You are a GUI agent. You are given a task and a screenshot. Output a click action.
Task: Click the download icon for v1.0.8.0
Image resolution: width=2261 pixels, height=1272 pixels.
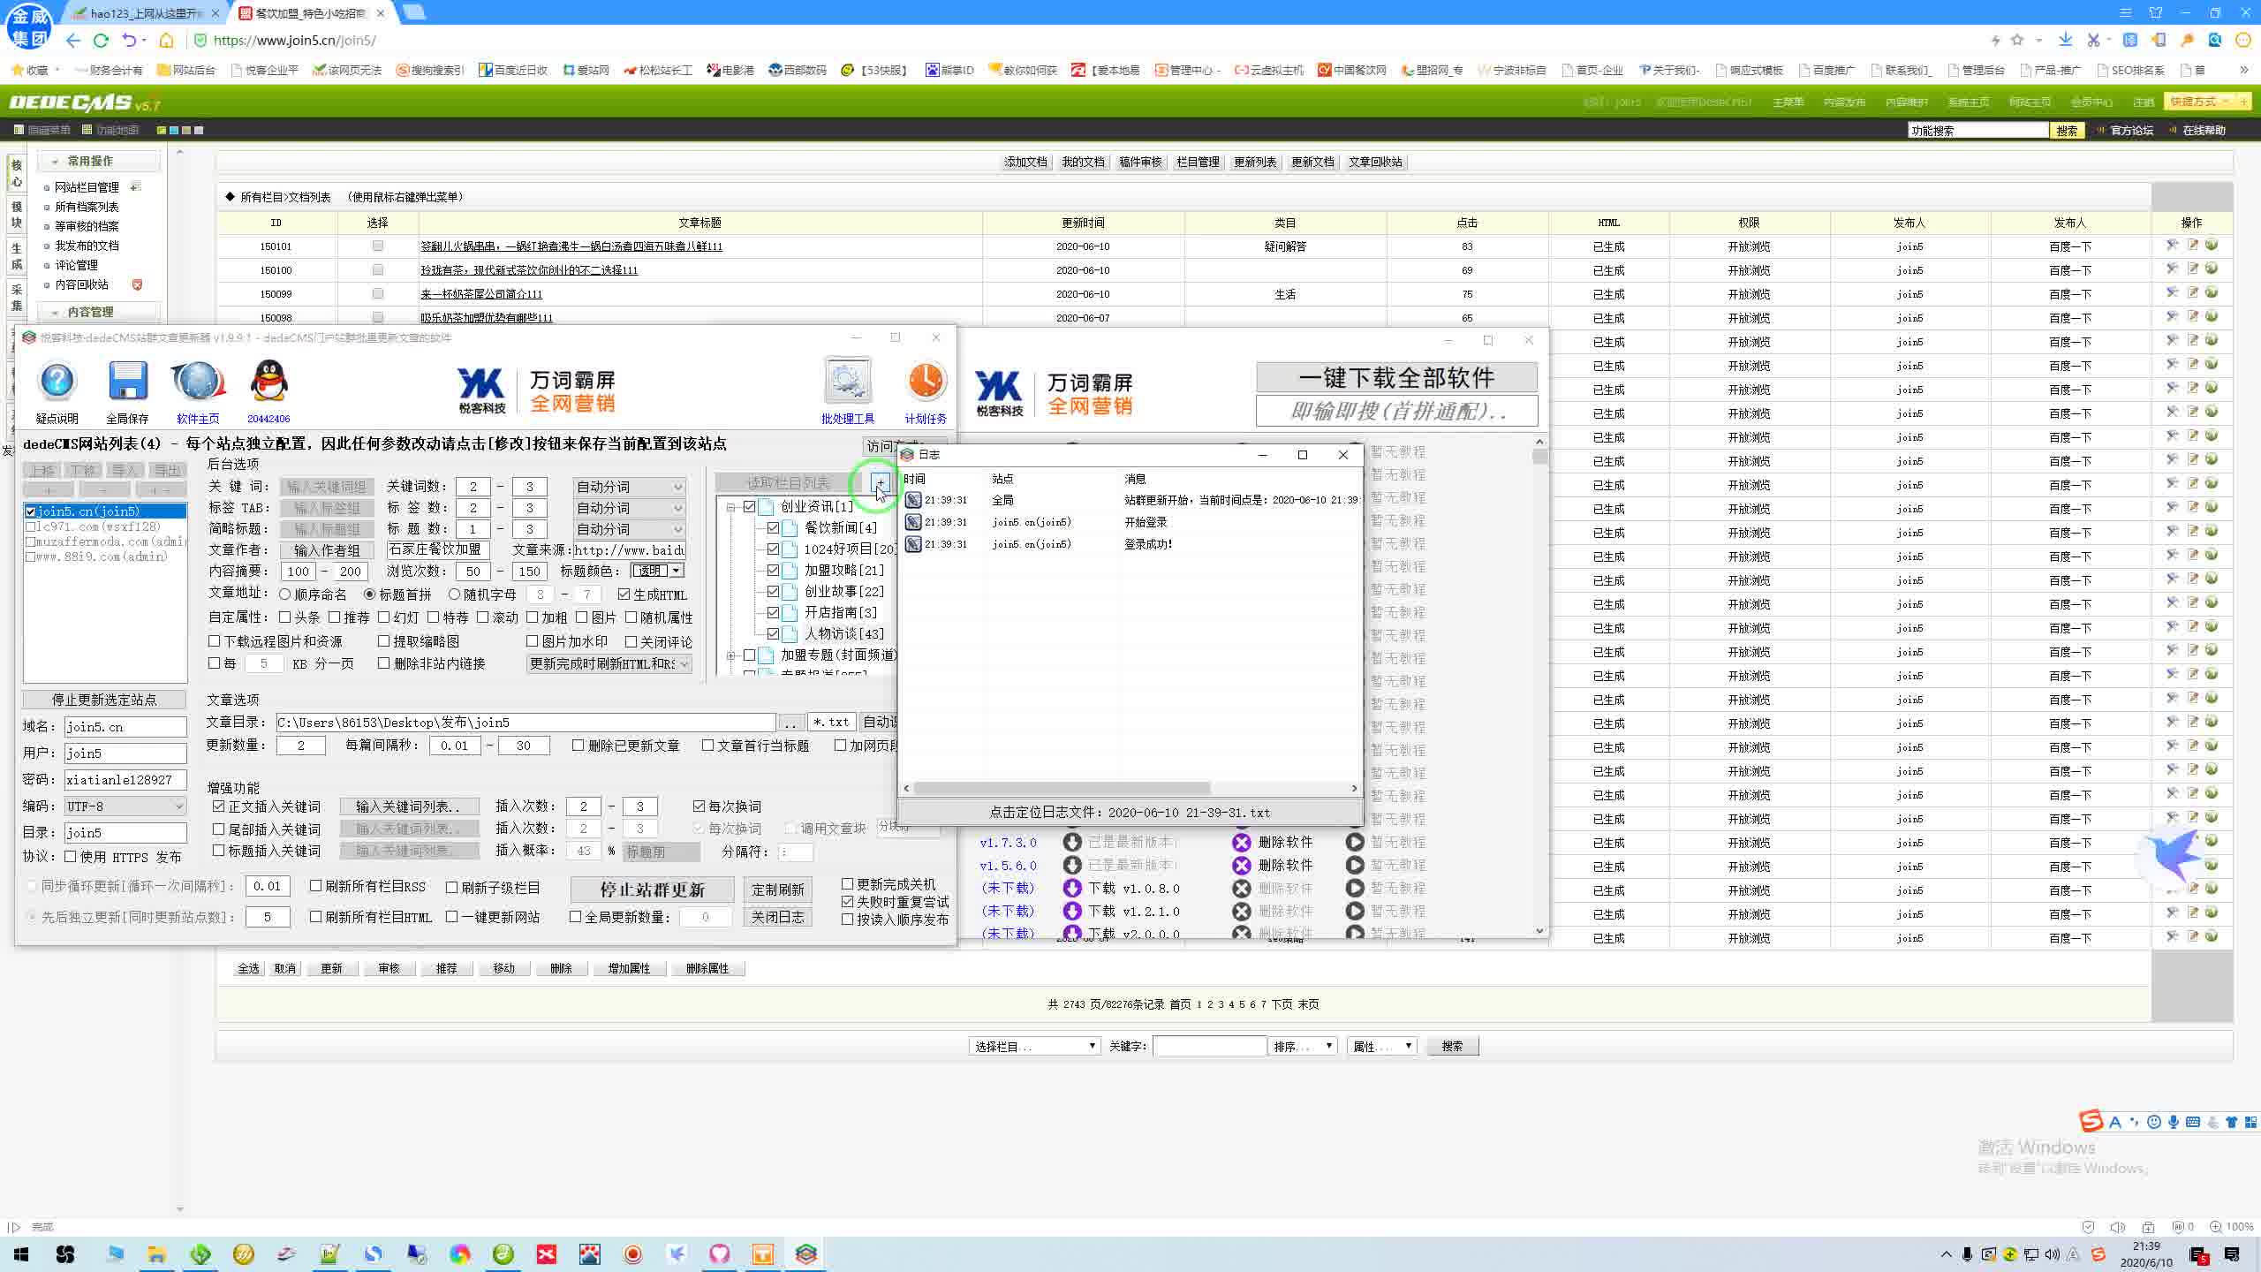pyautogui.click(x=1070, y=889)
